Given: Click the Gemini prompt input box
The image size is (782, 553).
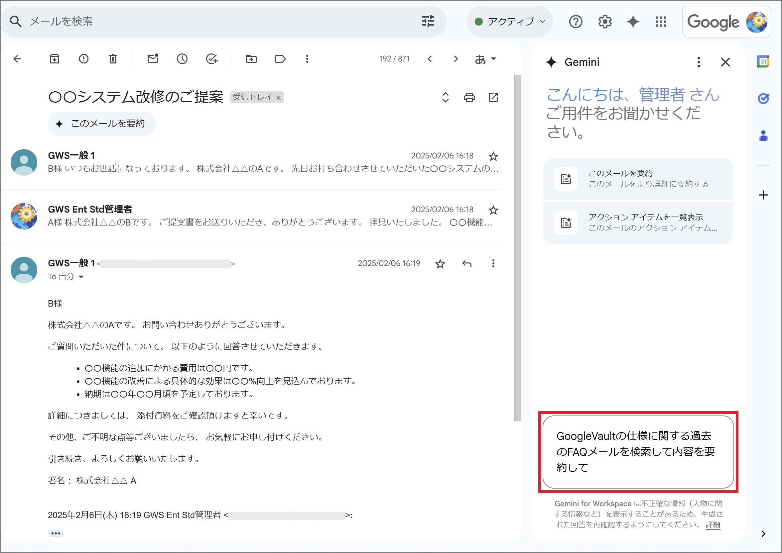Looking at the screenshot, I should (638, 452).
